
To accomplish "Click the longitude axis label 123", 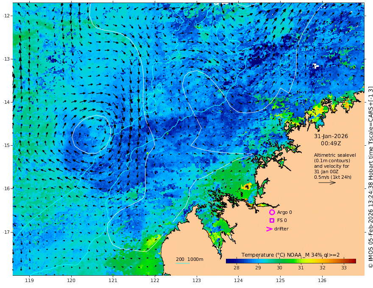I will point(197,281).
